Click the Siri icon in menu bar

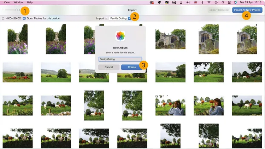(235, 2)
